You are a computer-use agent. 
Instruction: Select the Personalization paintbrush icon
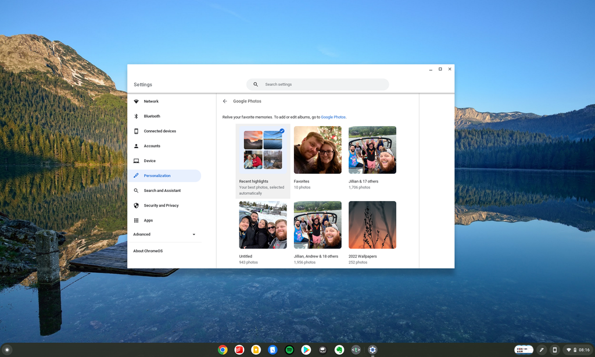click(136, 176)
